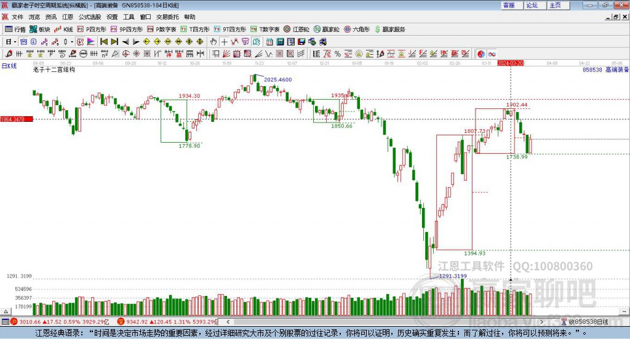Open the 板块 sector view
Screen dimensions: 630x339
(40, 30)
